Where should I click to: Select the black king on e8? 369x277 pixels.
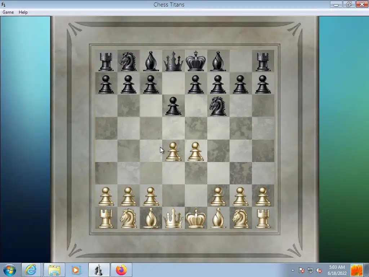point(196,61)
